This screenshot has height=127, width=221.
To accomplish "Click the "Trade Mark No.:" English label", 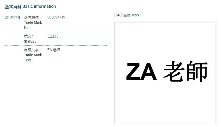I will coord(33,25).
